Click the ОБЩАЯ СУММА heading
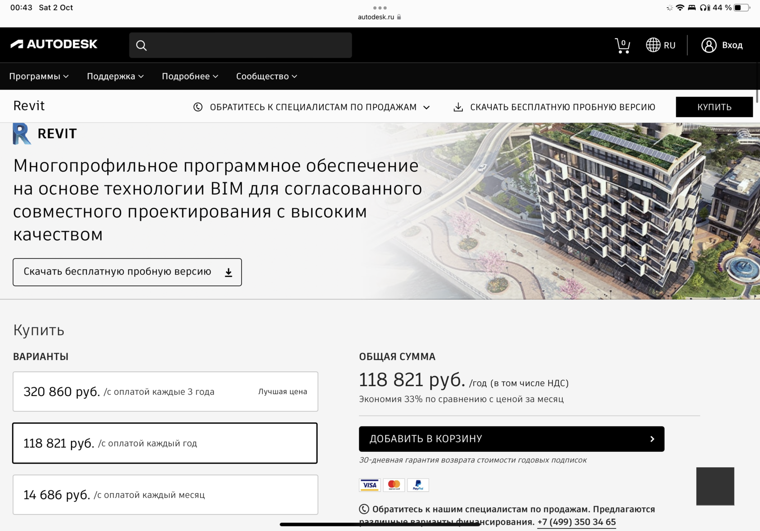Viewport: 760px width, 531px height. coord(397,357)
